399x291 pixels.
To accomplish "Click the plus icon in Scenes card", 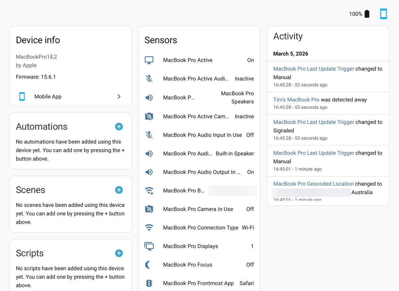I will pyautogui.click(x=119, y=190).
